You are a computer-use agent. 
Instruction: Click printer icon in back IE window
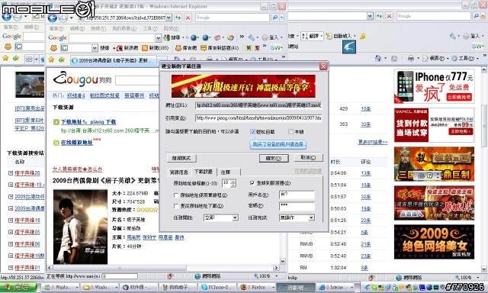pos(411,58)
